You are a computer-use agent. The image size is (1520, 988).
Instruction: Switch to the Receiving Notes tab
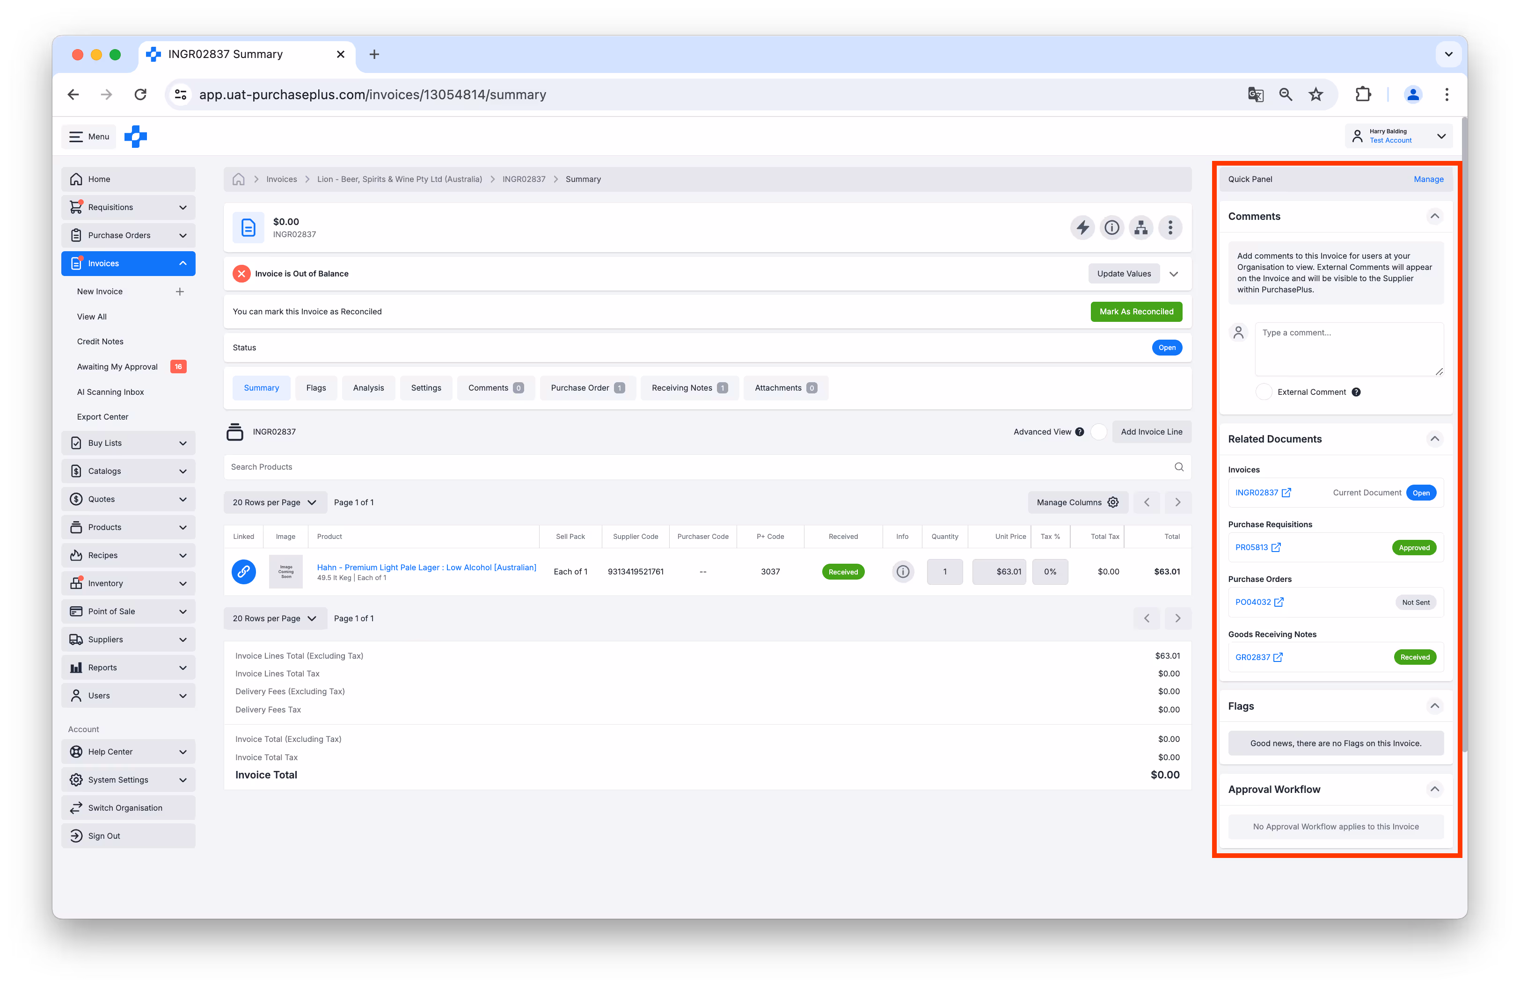(690, 387)
